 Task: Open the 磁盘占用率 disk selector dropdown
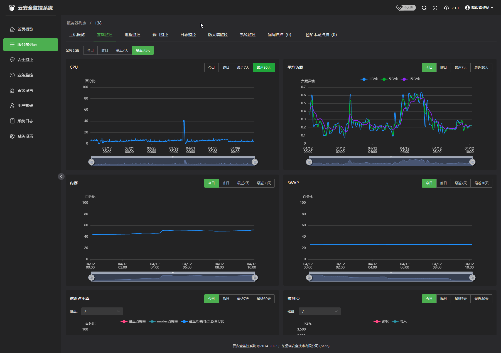(x=102, y=311)
